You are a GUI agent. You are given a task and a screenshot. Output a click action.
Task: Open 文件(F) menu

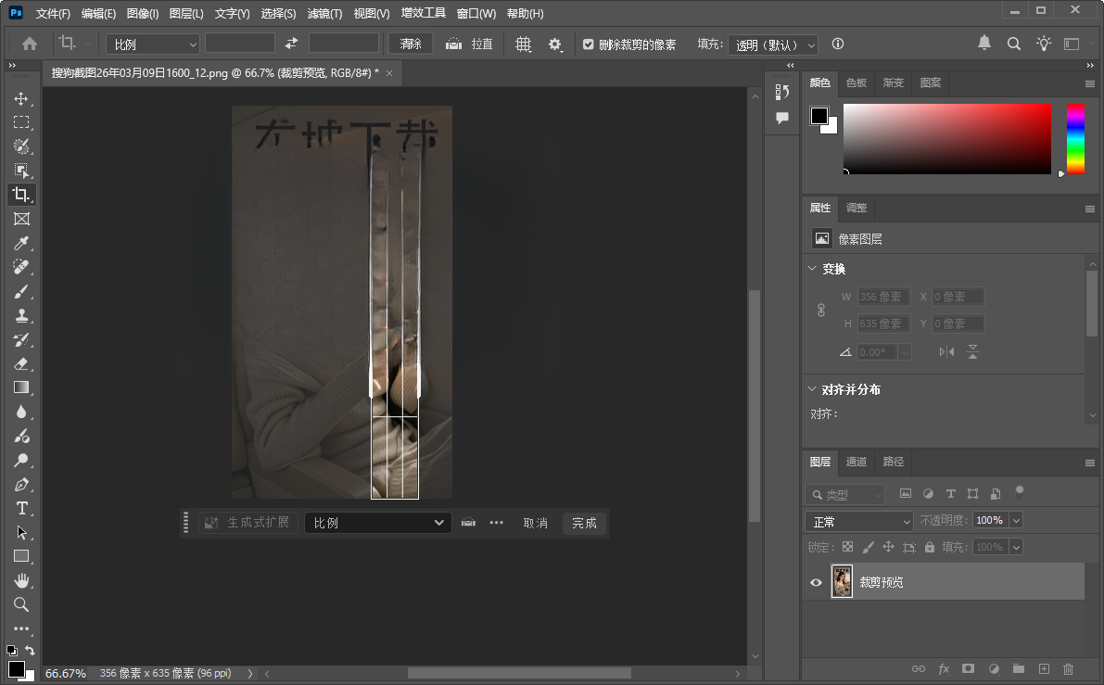point(53,13)
